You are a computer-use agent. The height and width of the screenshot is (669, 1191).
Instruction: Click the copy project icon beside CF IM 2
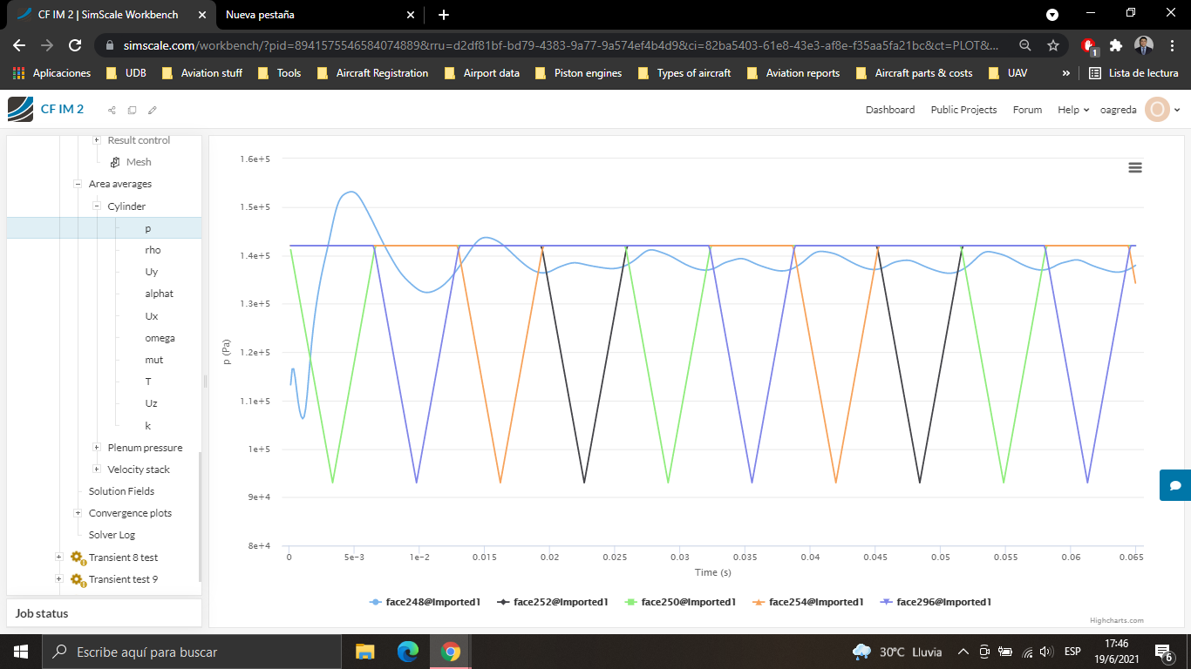pos(132,110)
